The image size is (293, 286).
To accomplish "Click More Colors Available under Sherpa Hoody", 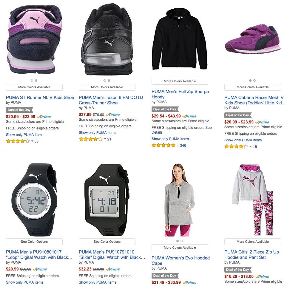I will click(x=180, y=81).
